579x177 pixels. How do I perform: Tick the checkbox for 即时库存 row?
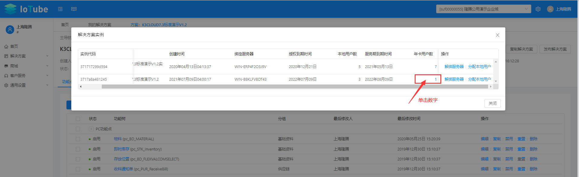point(78,149)
